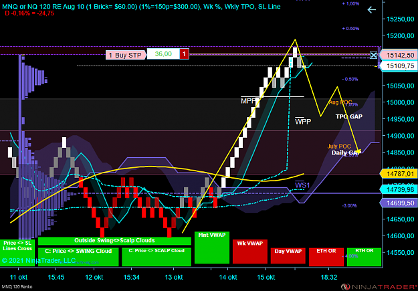
Task: Click the Aug POC label
Action: tap(340, 102)
